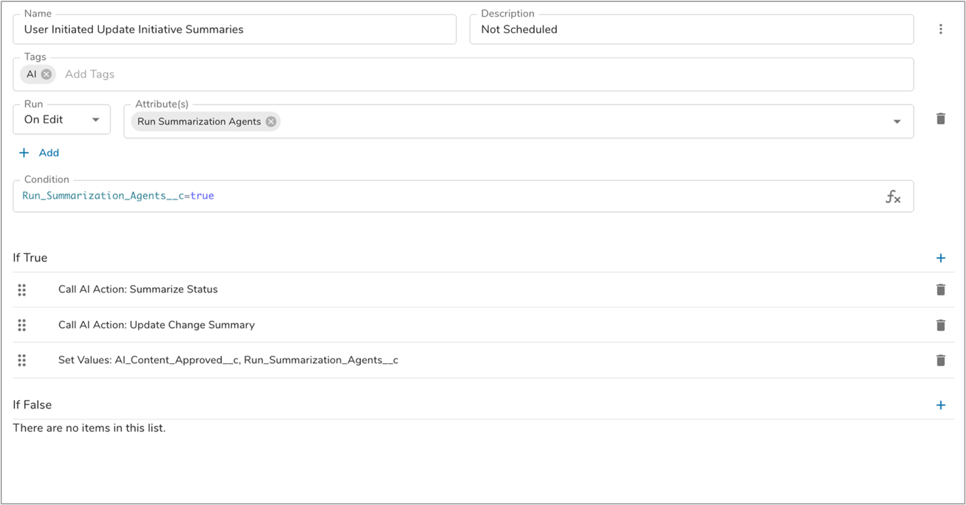This screenshot has height=505, width=966.
Task: Remove Run Summarization Agents attribute chip
Action: click(270, 122)
